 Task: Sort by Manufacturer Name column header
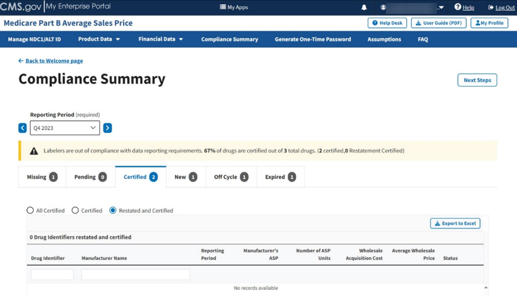pyautogui.click(x=104, y=258)
